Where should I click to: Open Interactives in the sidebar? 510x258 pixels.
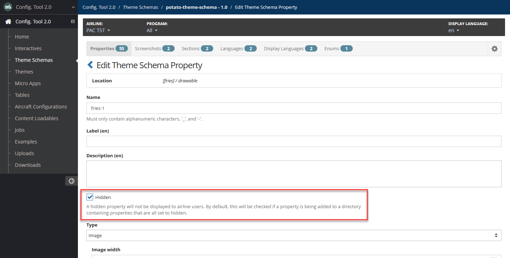point(28,48)
